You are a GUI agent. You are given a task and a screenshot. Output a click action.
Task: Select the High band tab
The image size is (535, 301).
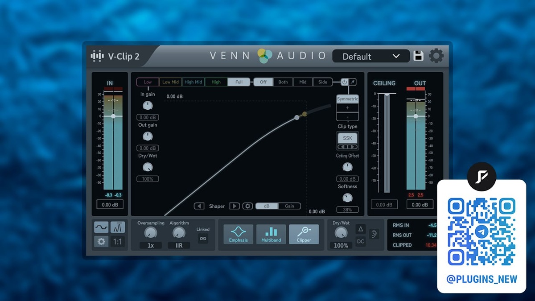click(216, 82)
